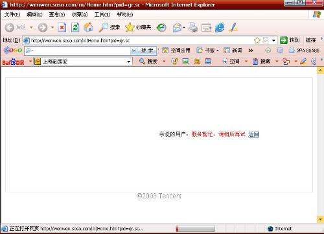Screen dimensions: 324x234
Task: Click the Mail envelope icon
Action: [x=177, y=27]
